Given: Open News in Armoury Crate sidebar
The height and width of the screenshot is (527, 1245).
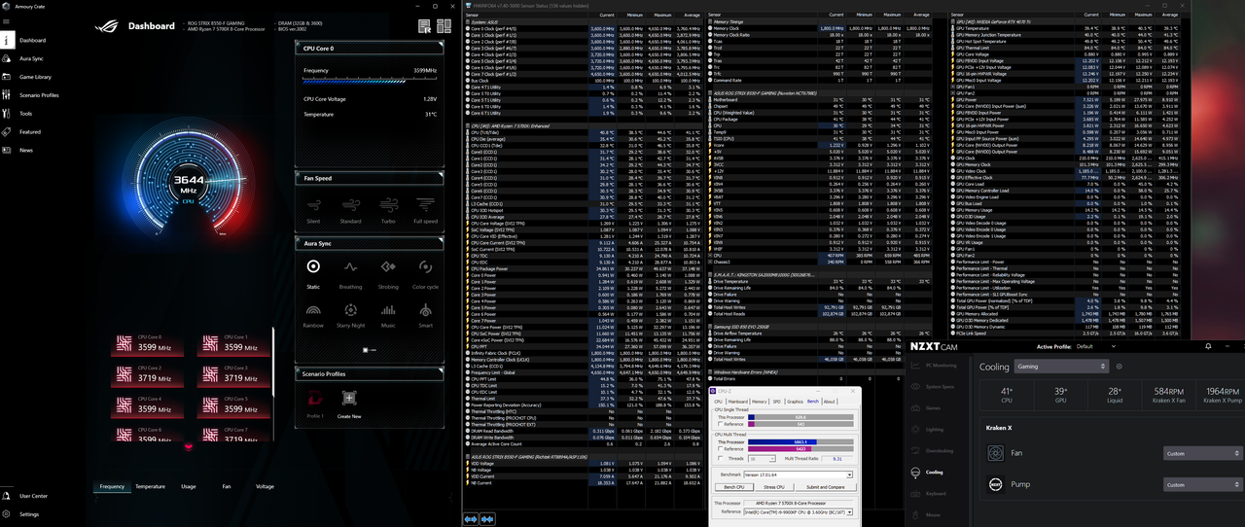Looking at the screenshot, I should (25, 150).
